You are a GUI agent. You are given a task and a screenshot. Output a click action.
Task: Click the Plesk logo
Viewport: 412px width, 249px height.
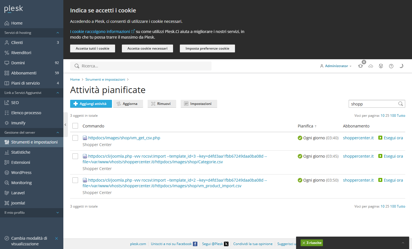(x=14, y=9)
